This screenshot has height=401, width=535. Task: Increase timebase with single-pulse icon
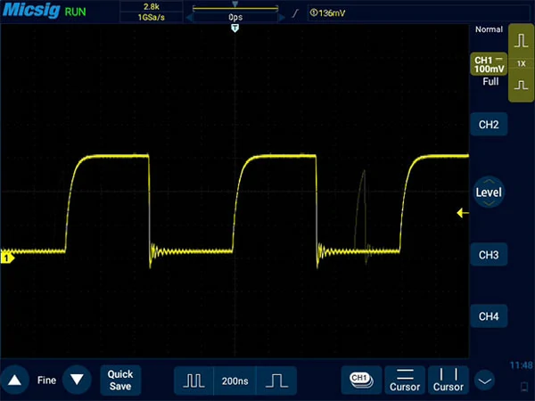(x=276, y=381)
